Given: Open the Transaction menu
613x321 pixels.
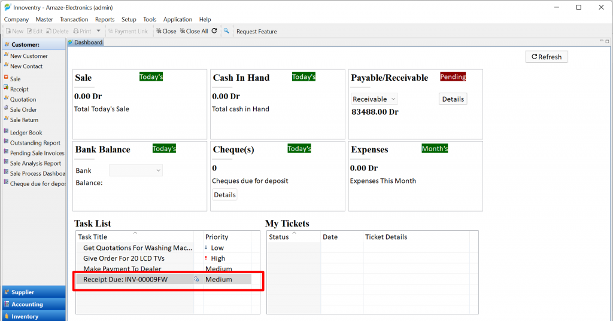Looking at the screenshot, I should (74, 20).
